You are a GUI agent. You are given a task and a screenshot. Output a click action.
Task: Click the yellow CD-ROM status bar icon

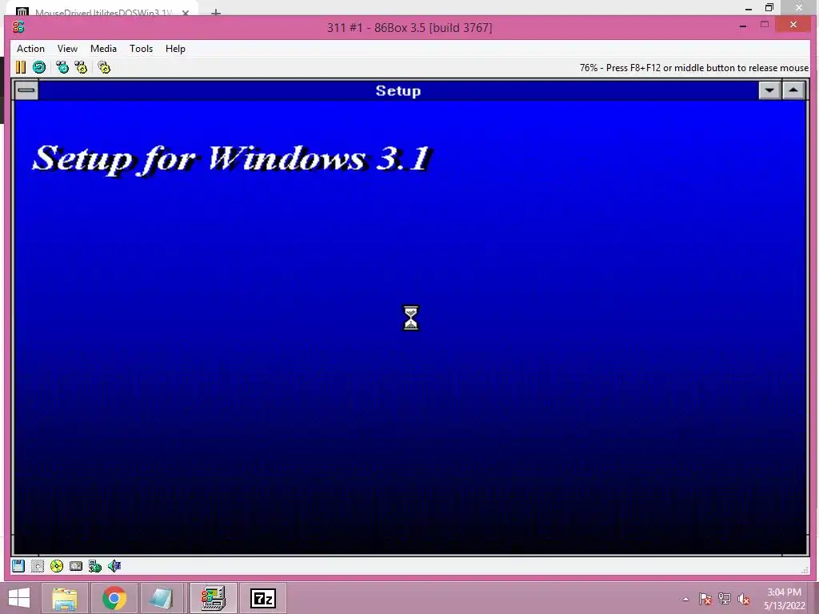[x=57, y=566]
